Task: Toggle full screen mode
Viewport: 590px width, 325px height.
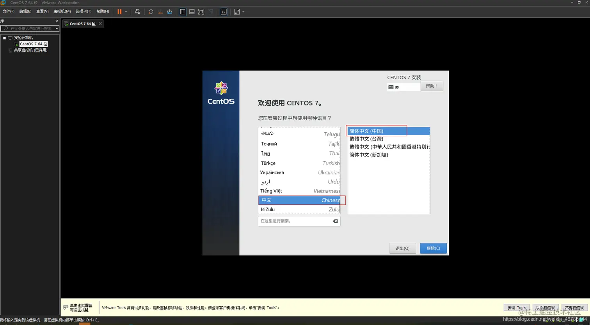Action: pyautogui.click(x=201, y=12)
